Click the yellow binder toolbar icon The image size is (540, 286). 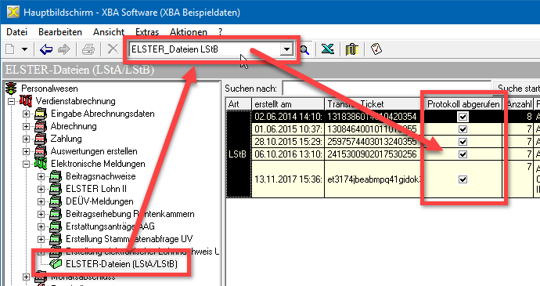(352, 49)
